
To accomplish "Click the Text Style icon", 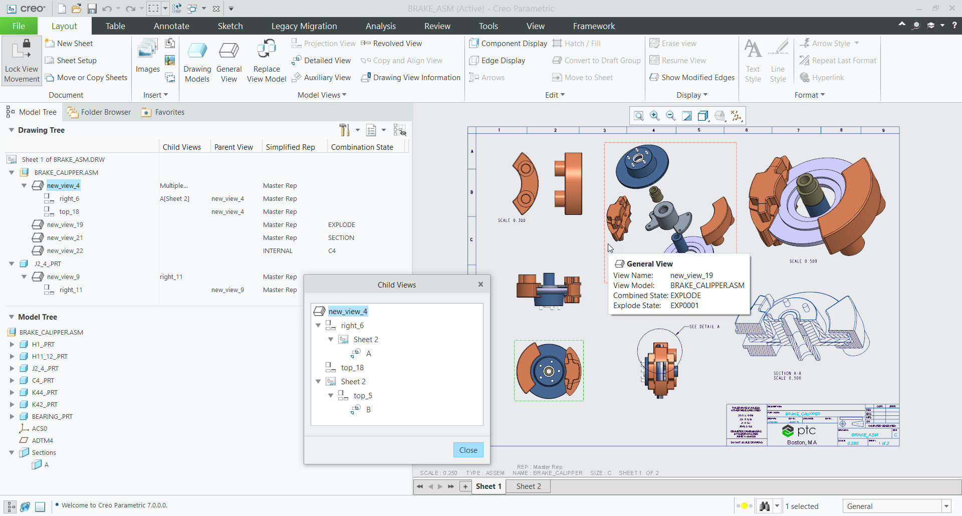I will [x=753, y=61].
